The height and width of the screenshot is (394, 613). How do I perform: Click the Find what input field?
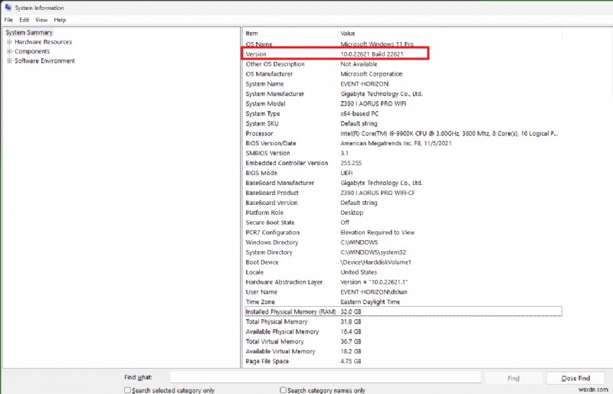click(325, 377)
